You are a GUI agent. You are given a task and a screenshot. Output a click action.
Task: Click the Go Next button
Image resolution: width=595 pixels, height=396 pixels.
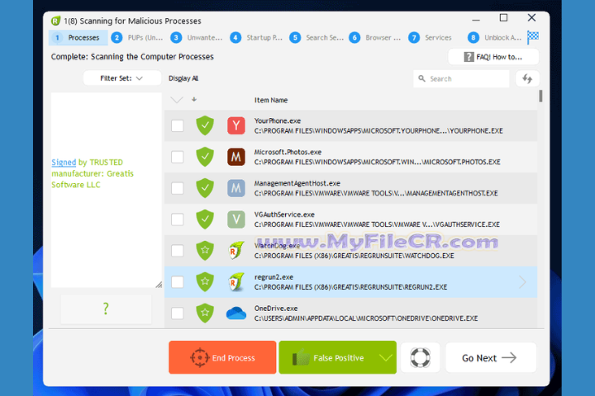pos(491,358)
